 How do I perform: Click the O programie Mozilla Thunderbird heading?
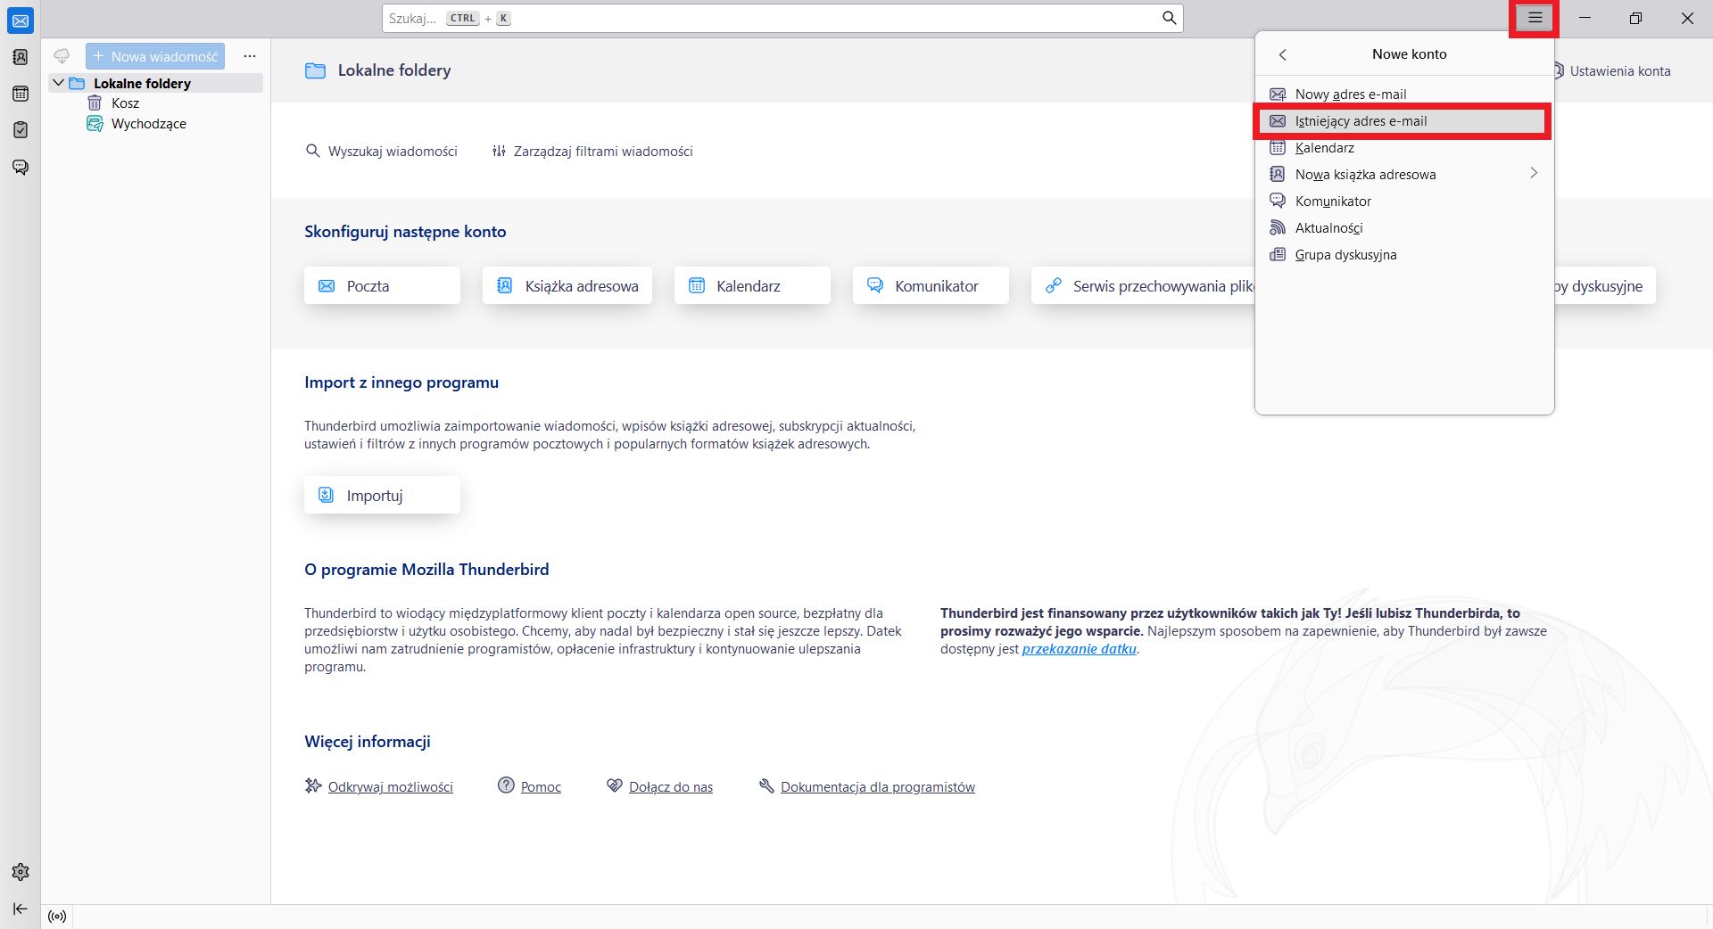click(x=426, y=570)
